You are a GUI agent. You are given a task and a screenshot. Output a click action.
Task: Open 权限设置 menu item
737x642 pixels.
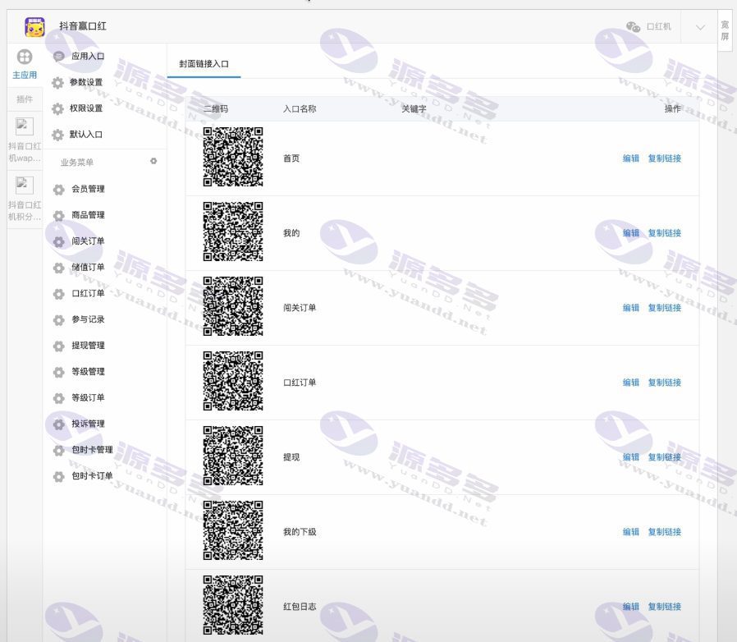tap(86, 108)
